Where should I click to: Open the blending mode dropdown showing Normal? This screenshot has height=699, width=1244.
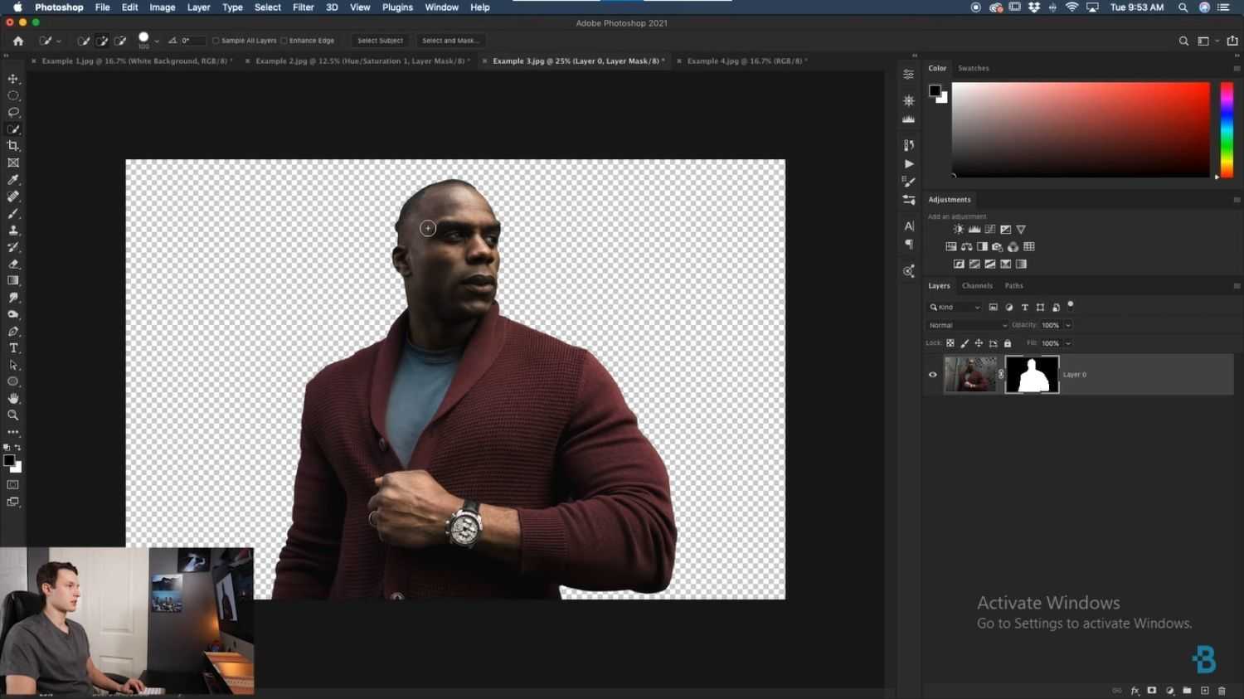(966, 325)
